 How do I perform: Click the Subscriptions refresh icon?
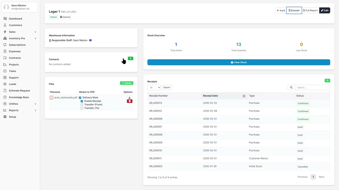(5, 45)
